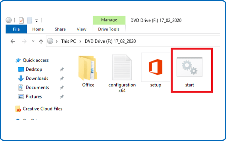Click the Properties checkmark icon in title bar
The image size is (226, 141).
21,21
